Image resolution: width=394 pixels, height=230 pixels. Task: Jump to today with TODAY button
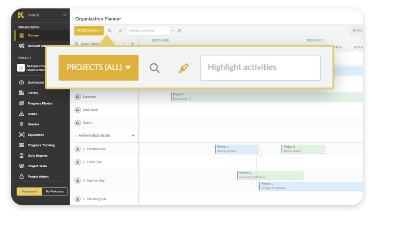(x=357, y=31)
